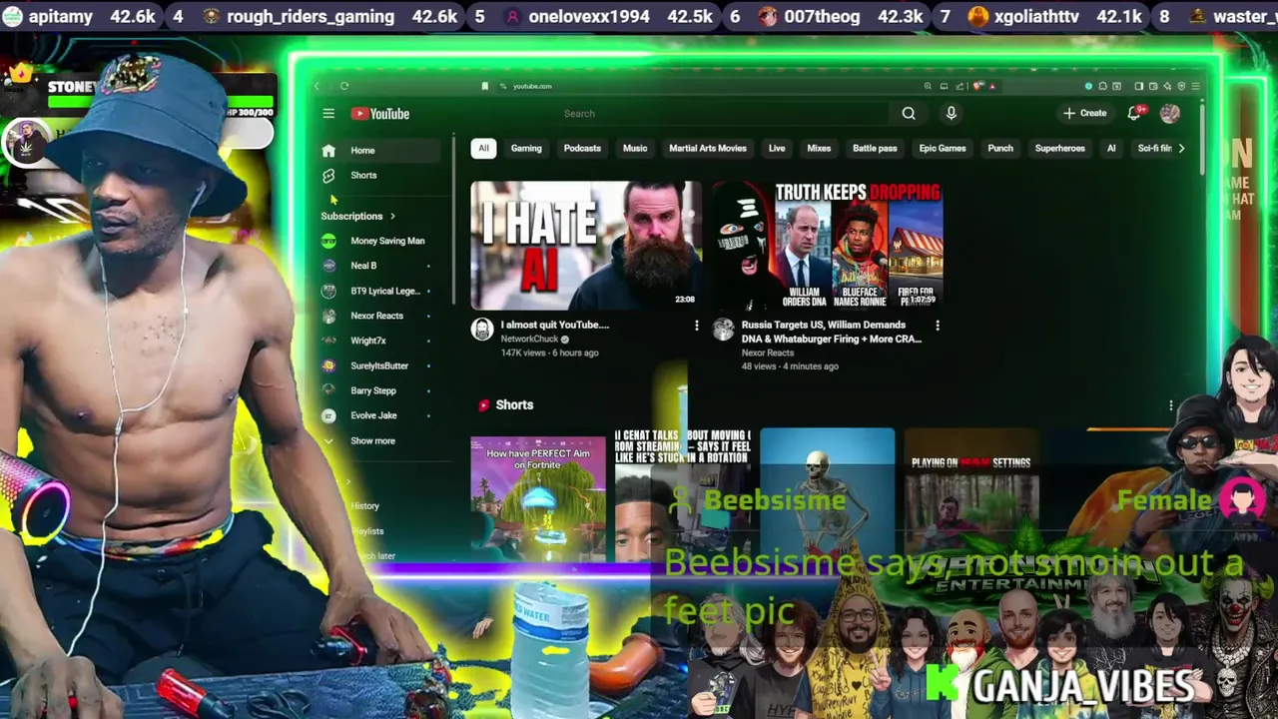
Task: Open the Home sidebar entry
Action: 379,151
